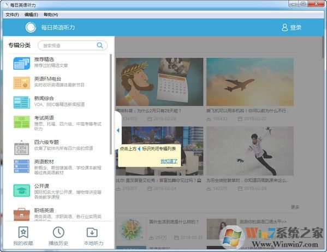Open the 英语FM电台 radio icon
The image size is (327, 252).
coord(22,83)
